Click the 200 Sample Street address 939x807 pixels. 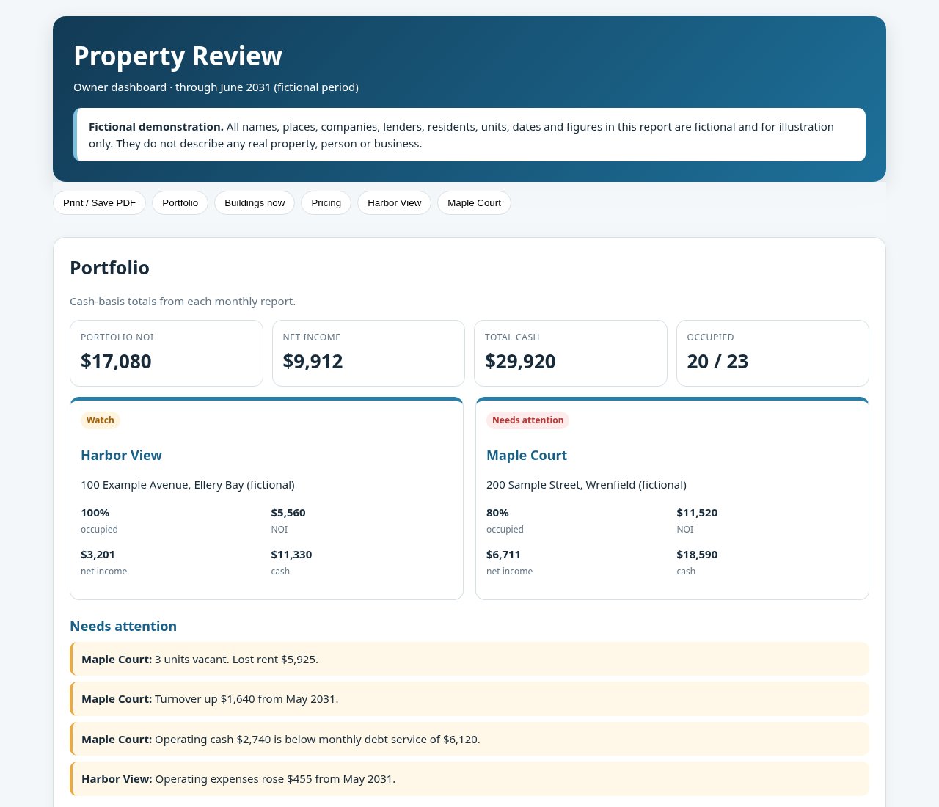coord(586,485)
